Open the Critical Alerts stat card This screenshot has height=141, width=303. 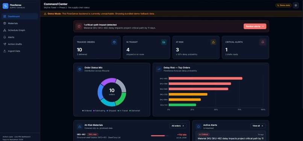click(x=245, y=47)
